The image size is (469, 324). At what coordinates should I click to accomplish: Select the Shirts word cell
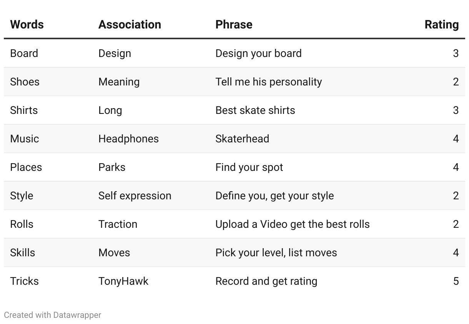[24, 110]
